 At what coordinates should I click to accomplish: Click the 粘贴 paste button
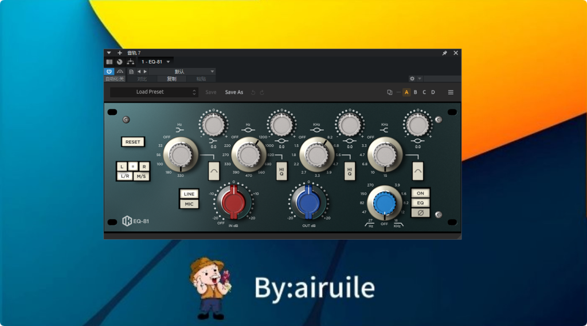pos(201,79)
